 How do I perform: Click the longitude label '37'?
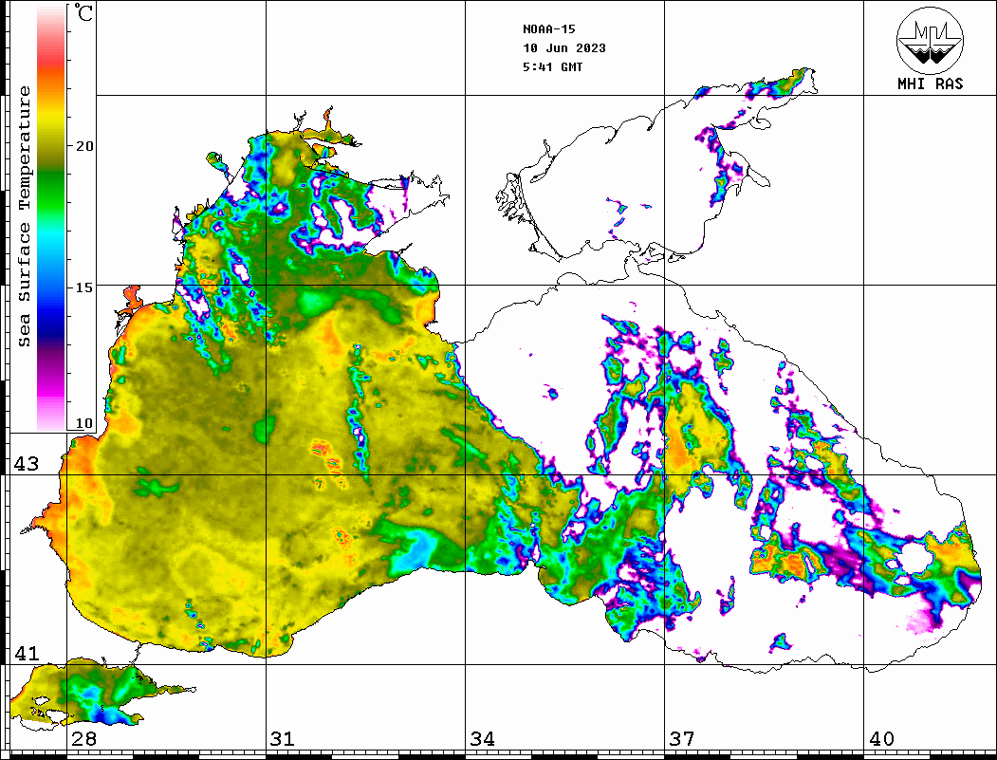point(682,739)
